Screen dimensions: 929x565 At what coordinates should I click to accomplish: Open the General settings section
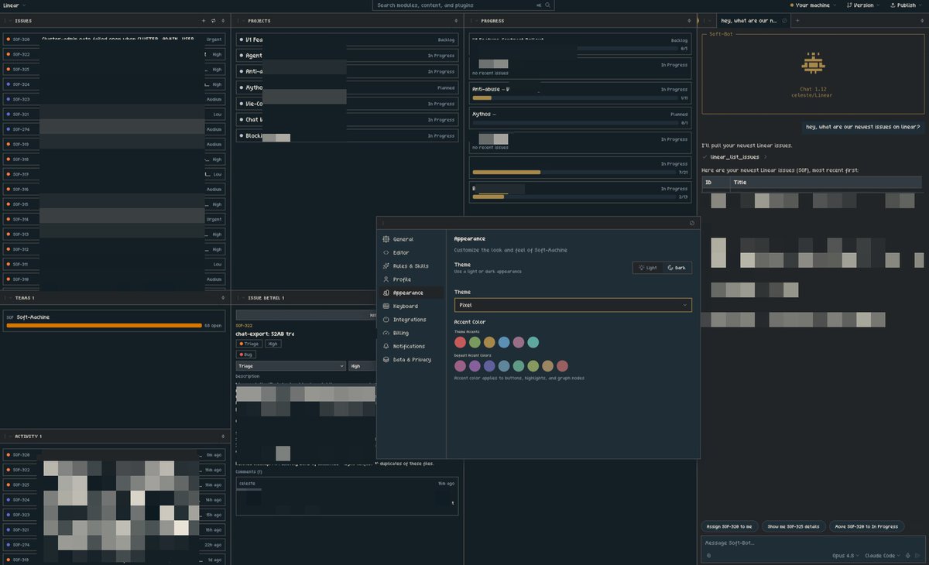pos(411,239)
